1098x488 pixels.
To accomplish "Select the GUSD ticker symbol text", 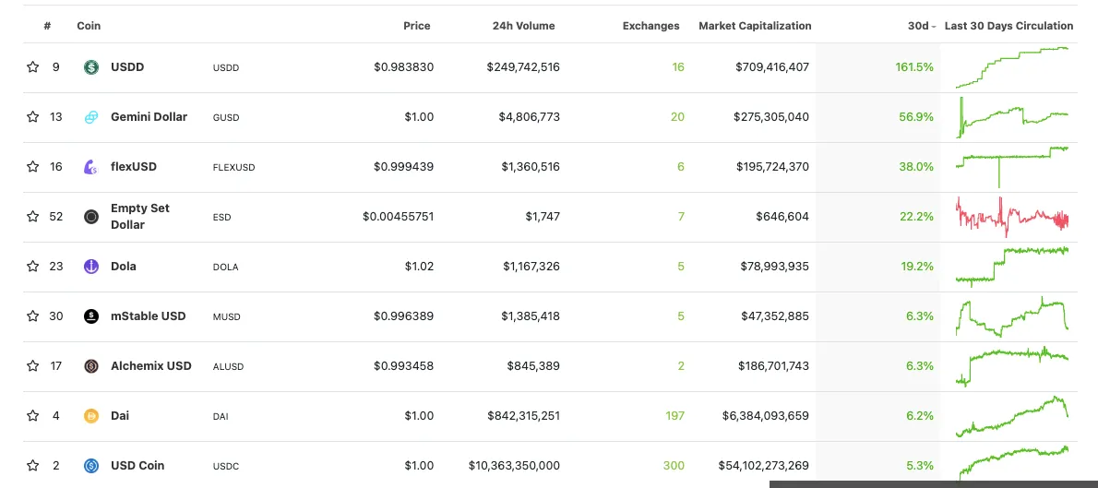I will 225,118.
